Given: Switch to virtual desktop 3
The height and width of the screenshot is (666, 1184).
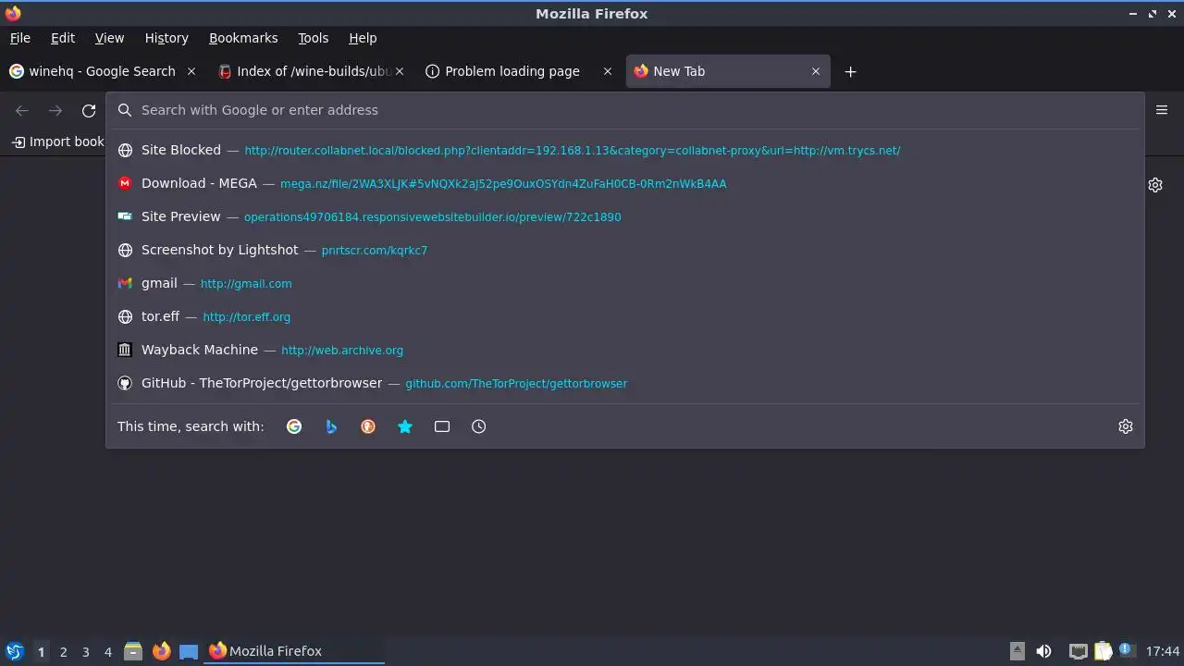Looking at the screenshot, I should click(85, 651).
